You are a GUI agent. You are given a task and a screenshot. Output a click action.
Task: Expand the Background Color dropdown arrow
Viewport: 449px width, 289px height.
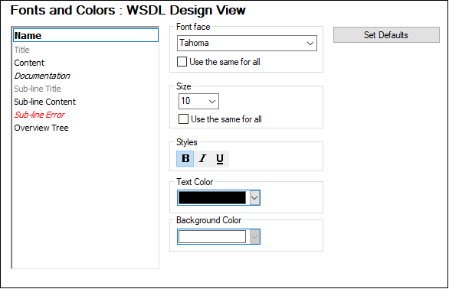point(254,237)
